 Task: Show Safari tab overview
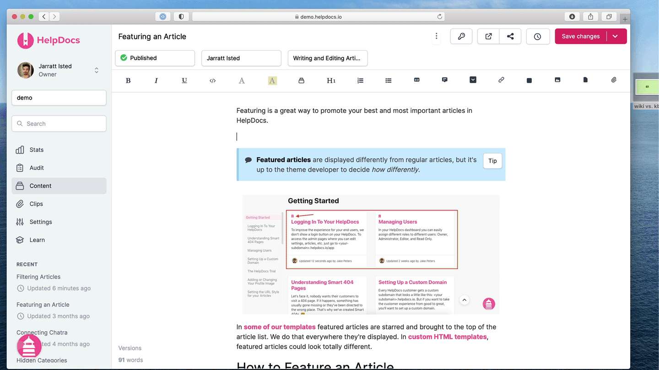coord(609,16)
